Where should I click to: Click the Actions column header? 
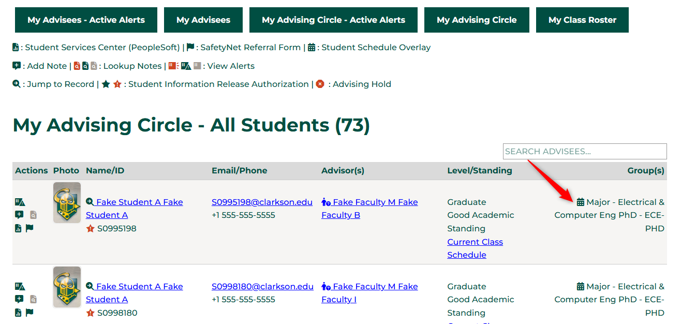point(32,170)
